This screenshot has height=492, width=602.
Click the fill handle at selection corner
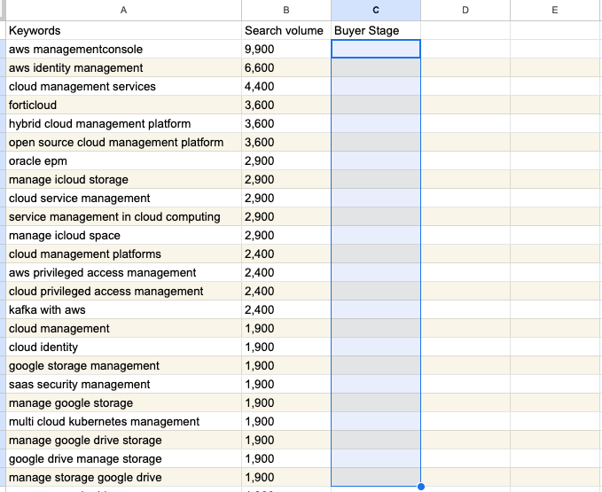(421, 487)
